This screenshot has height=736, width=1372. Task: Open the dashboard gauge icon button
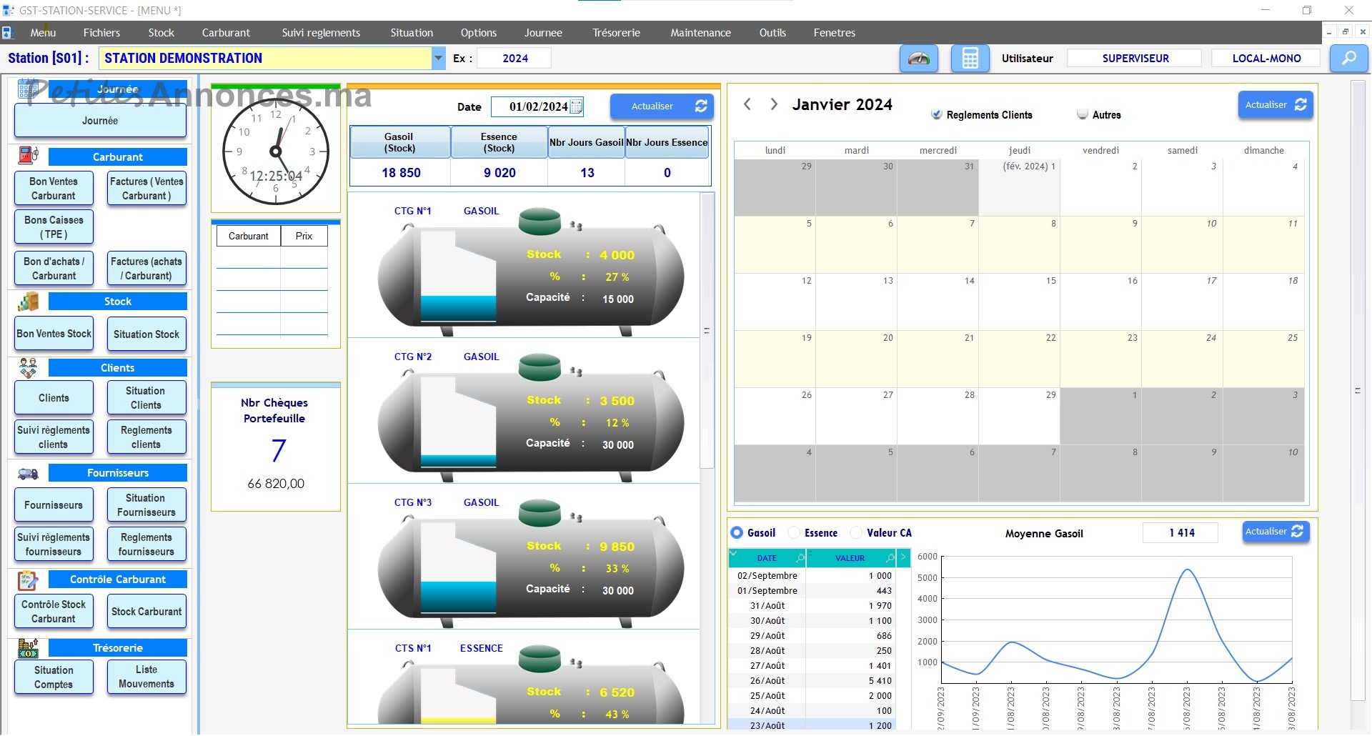[918, 59]
